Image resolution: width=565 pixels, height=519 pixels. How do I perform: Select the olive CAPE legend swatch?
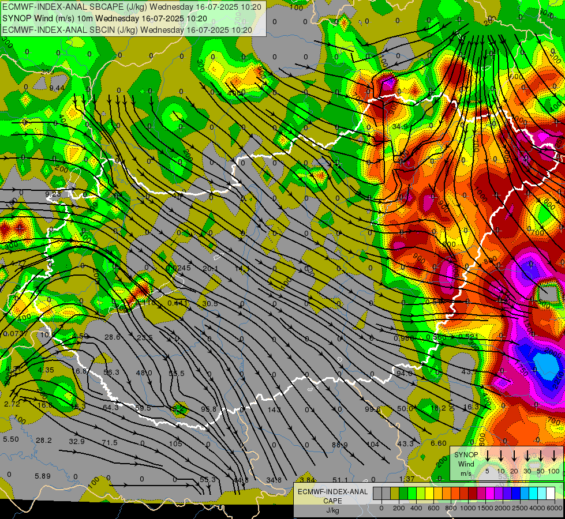pos(395,494)
